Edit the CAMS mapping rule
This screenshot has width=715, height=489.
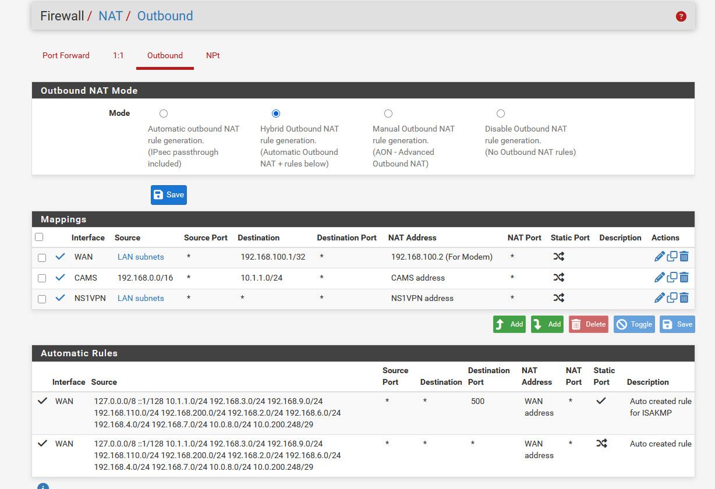click(659, 277)
